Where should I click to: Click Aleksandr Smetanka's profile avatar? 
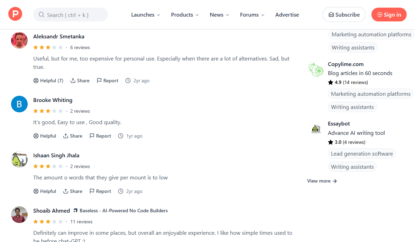[x=19, y=40]
